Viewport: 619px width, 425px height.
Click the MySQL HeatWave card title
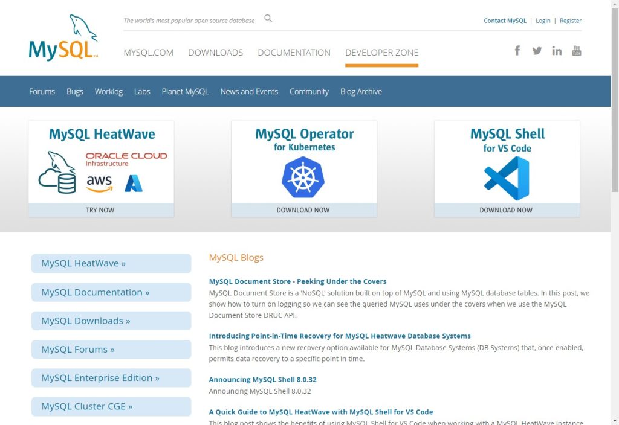point(102,134)
